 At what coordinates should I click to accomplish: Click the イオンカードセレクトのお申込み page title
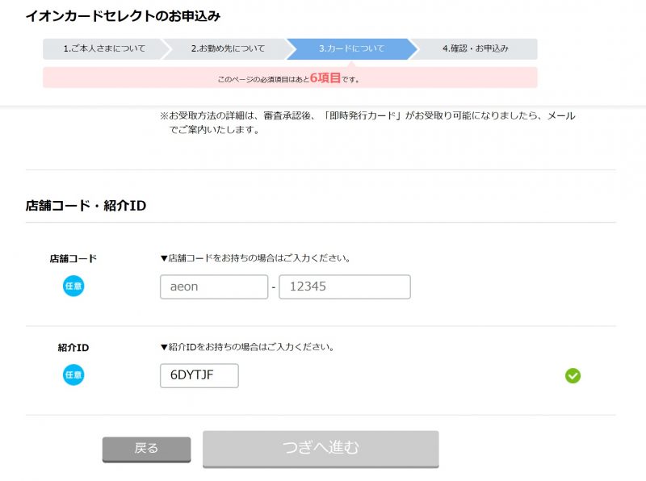coord(123,16)
